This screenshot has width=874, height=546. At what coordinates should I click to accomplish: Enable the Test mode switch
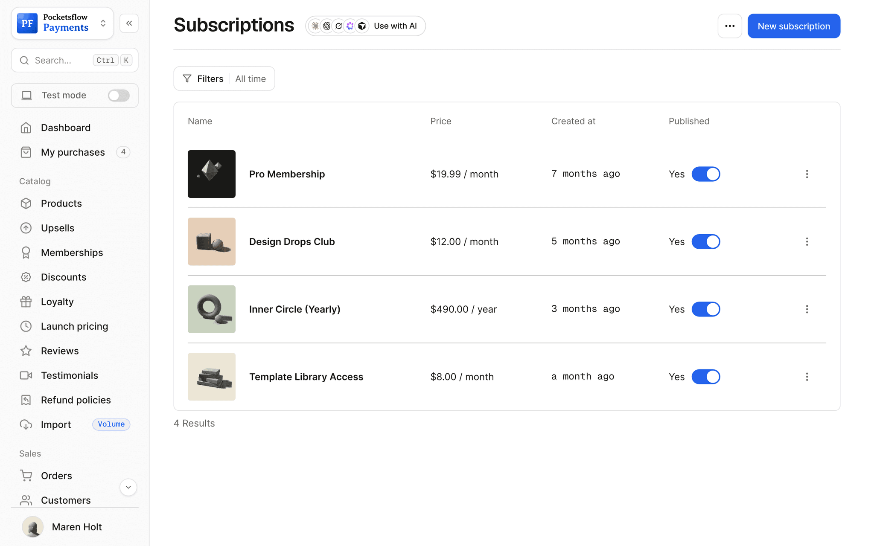[119, 96]
